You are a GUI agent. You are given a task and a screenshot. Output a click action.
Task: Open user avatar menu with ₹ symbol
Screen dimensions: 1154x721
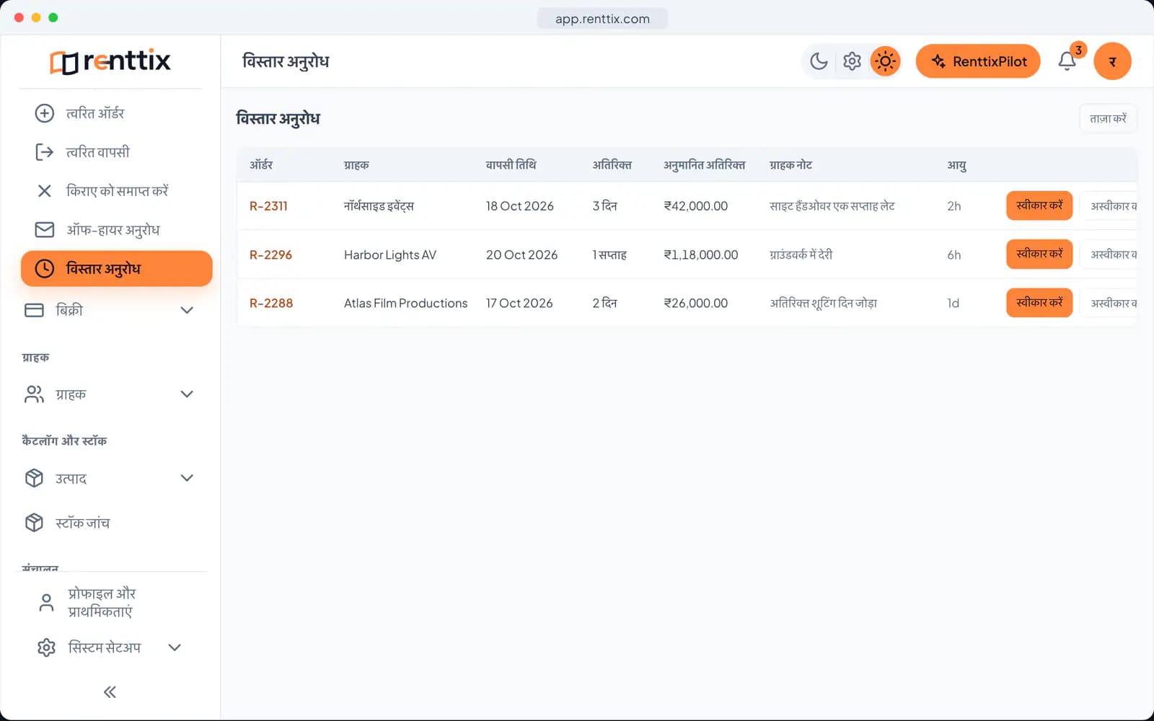[1112, 61]
